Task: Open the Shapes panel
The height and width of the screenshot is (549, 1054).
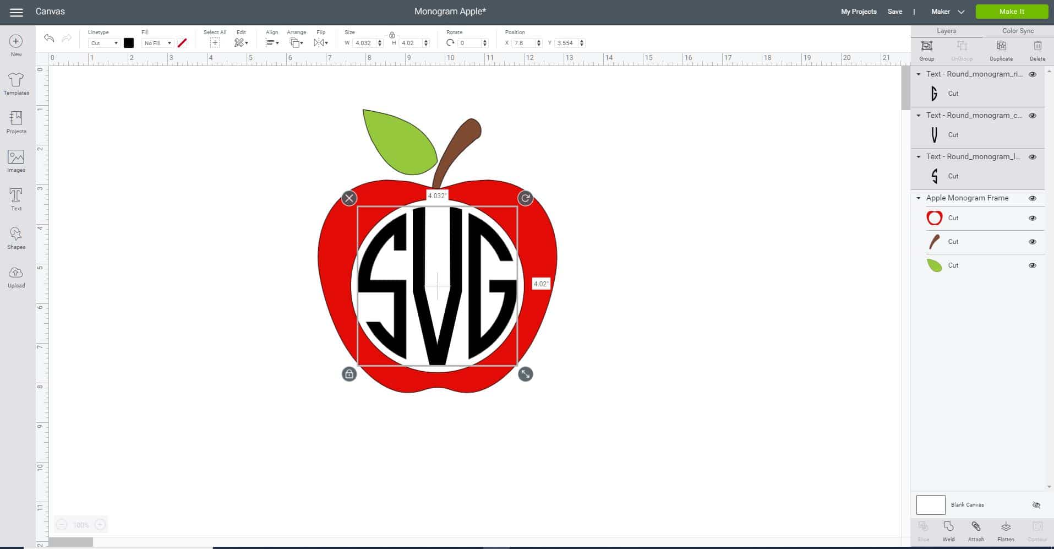Action: [x=16, y=238]
